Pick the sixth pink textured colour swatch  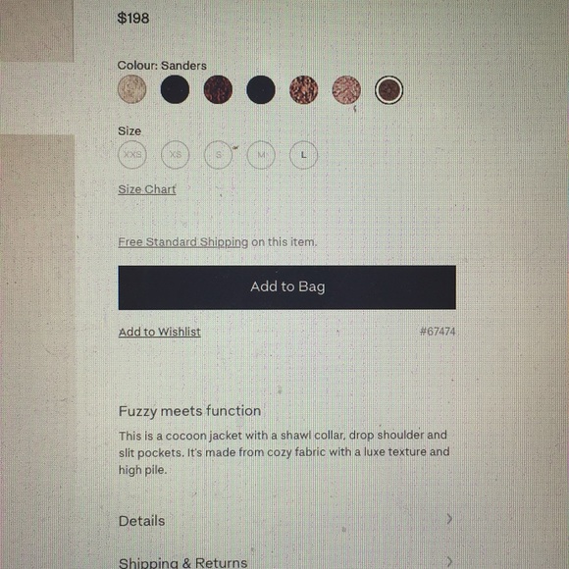click(x=346, y=89)
